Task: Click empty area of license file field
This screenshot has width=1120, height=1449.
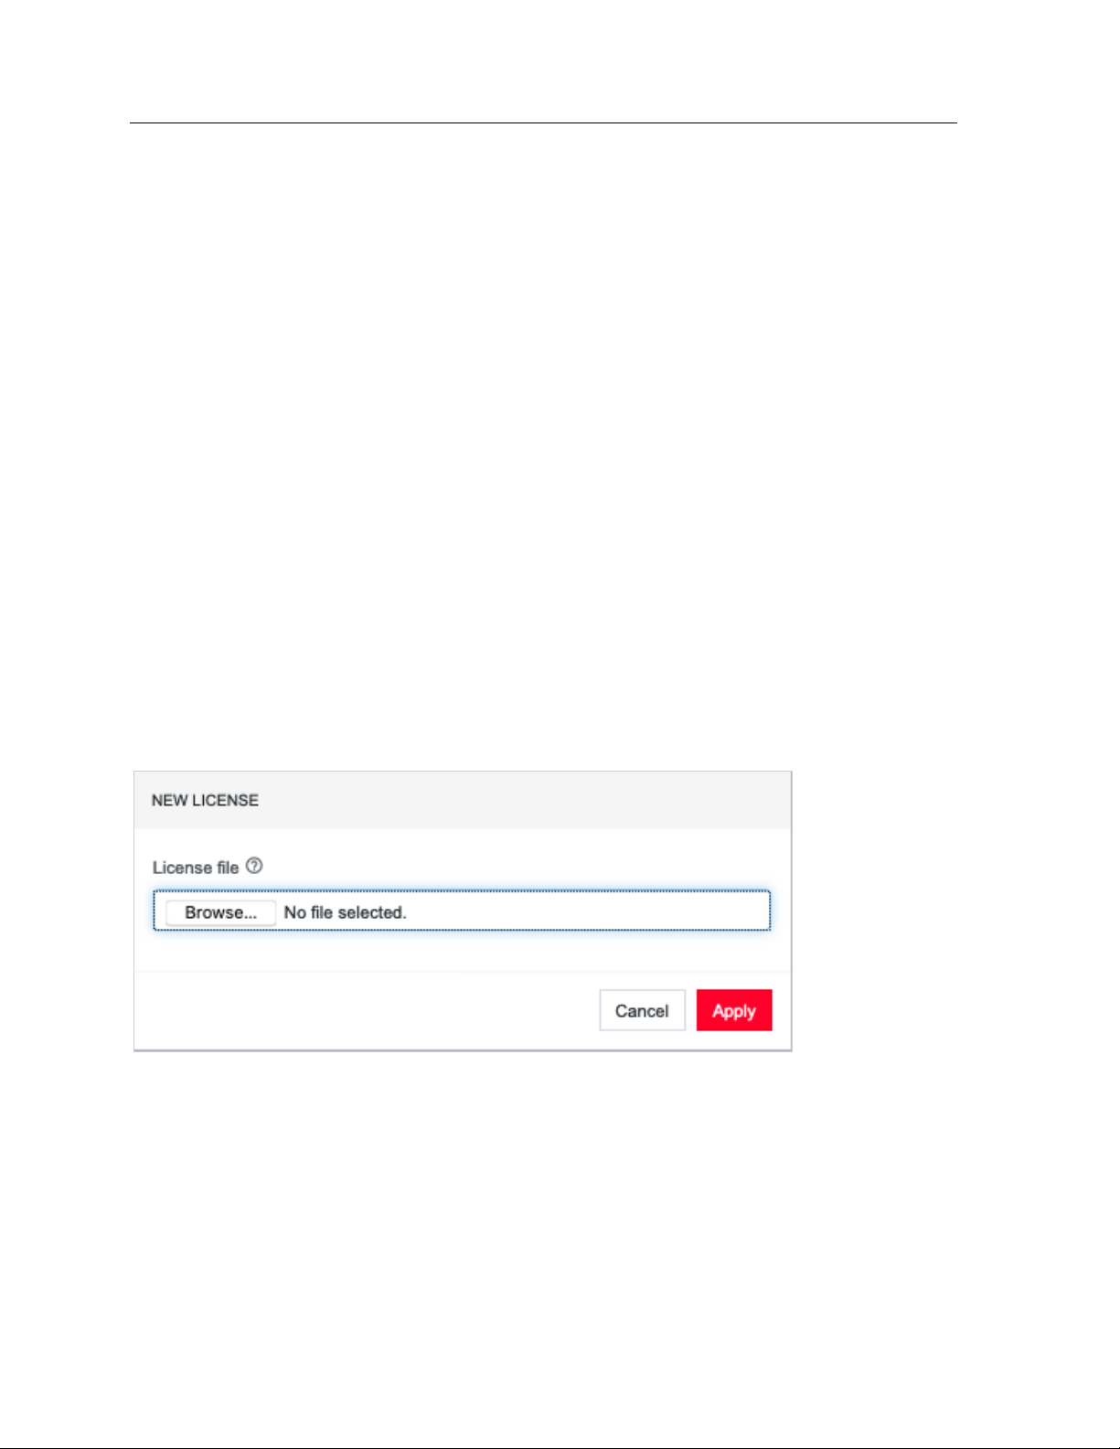Action: tap(585, 911)
